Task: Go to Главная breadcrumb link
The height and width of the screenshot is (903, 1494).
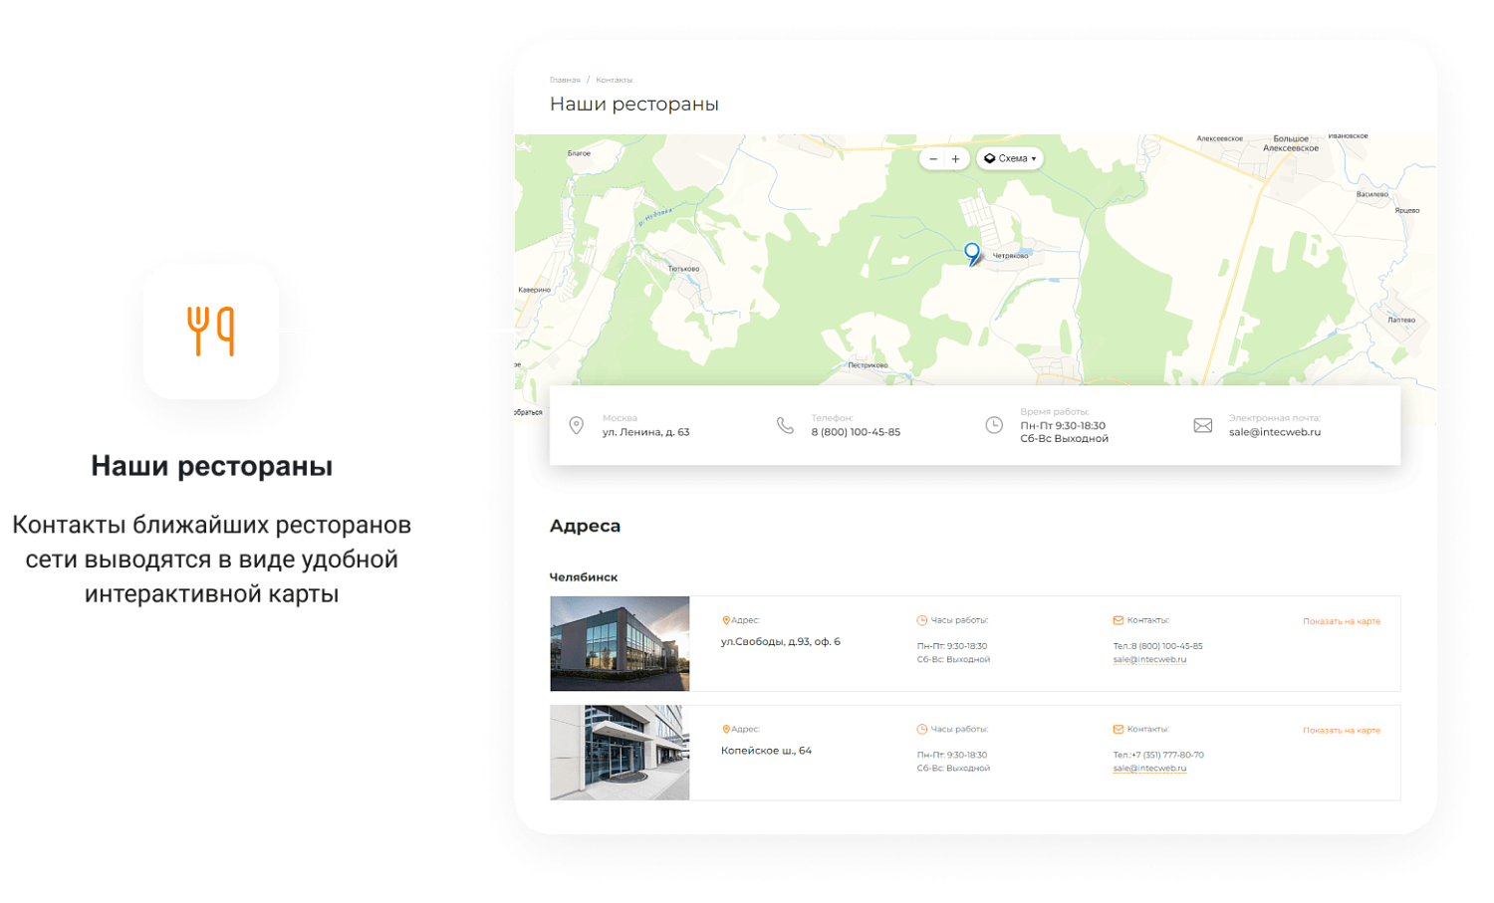Action: tap(565, 80)
